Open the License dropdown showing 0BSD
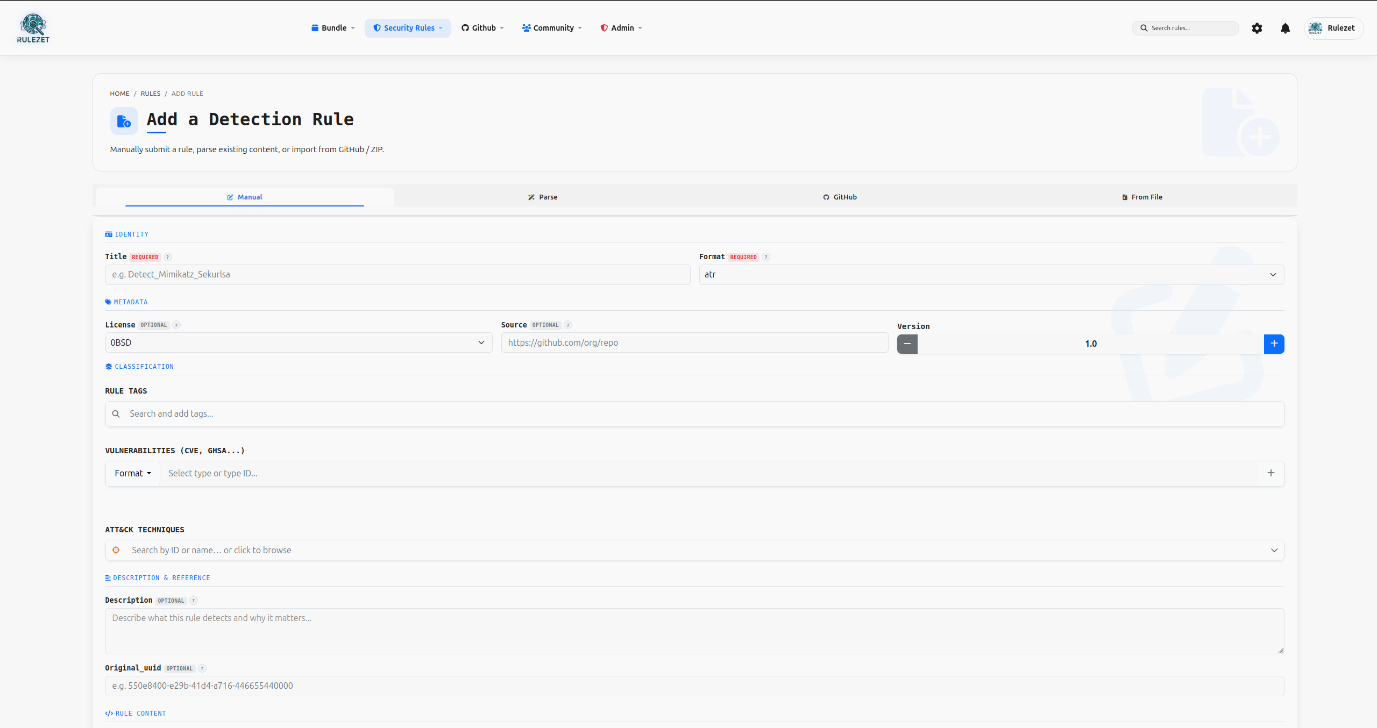Image resolution: width=1377 pixels, height=728 pixels. 299,342
